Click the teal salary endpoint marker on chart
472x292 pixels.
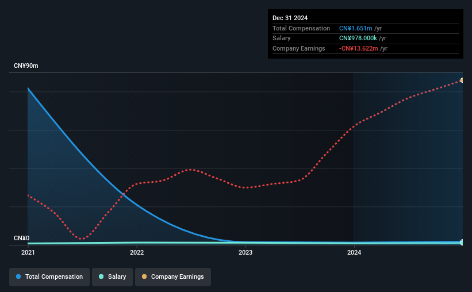462,242
